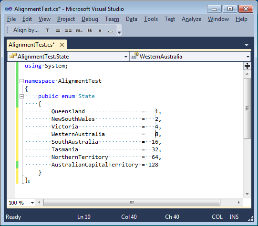
Task: Open the Debug menu
Action: [x=90, y=19]
